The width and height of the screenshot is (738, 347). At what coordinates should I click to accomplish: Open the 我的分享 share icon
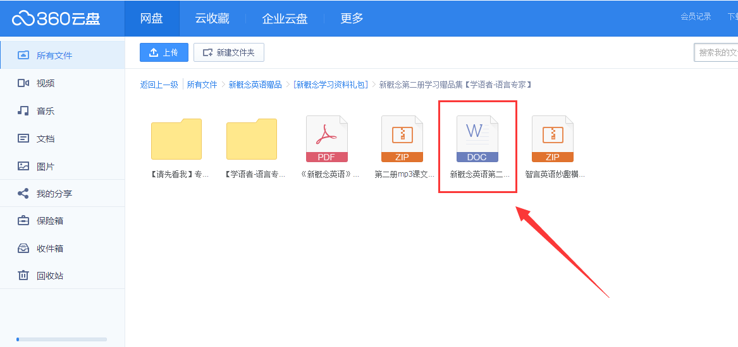coord(23,194)
